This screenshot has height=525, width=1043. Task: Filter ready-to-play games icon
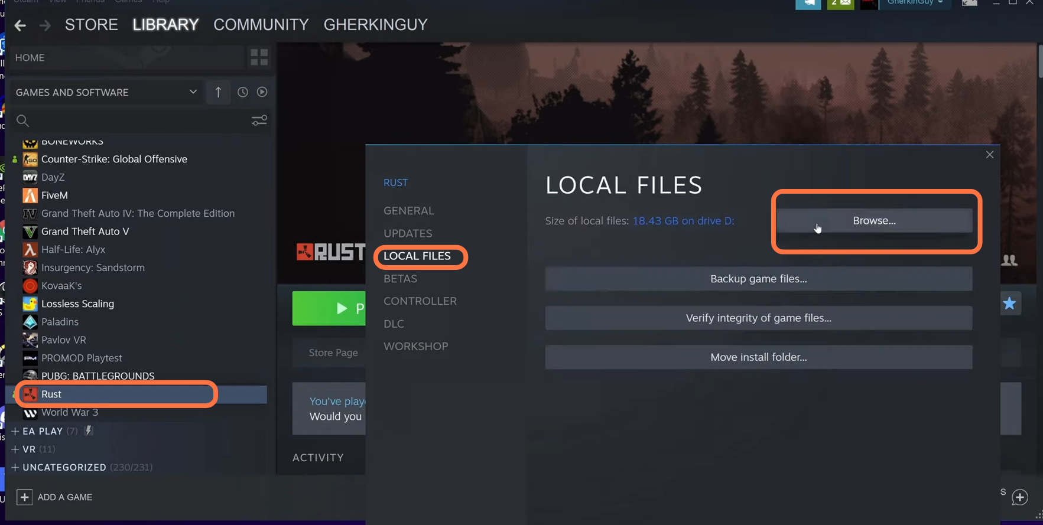click(262, 92)
